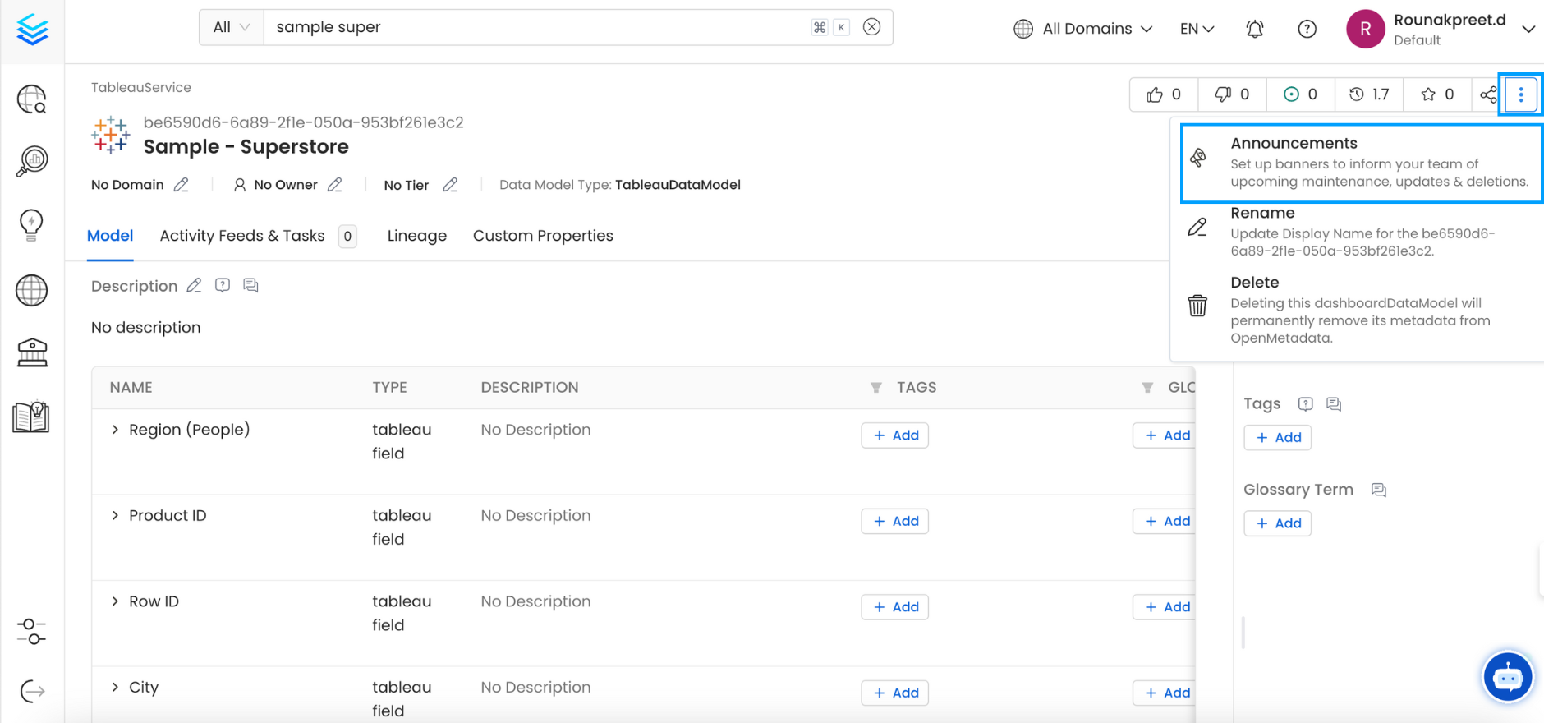Open Govern bank sidebar icon
1544x723 pixels.
click(32, 352)
